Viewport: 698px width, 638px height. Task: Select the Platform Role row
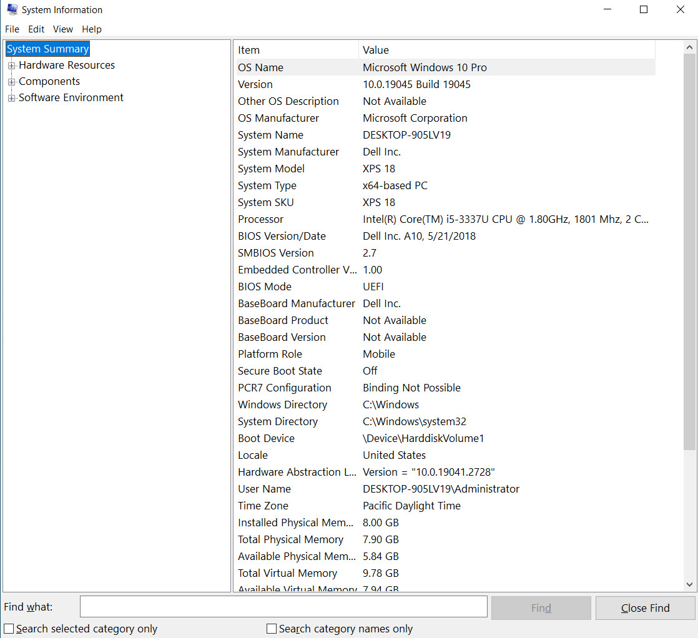pos(446,355)
